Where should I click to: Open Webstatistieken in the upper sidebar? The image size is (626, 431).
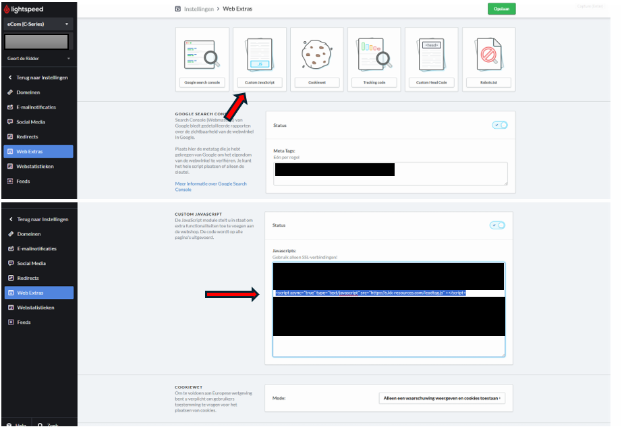tap(35, 167)
